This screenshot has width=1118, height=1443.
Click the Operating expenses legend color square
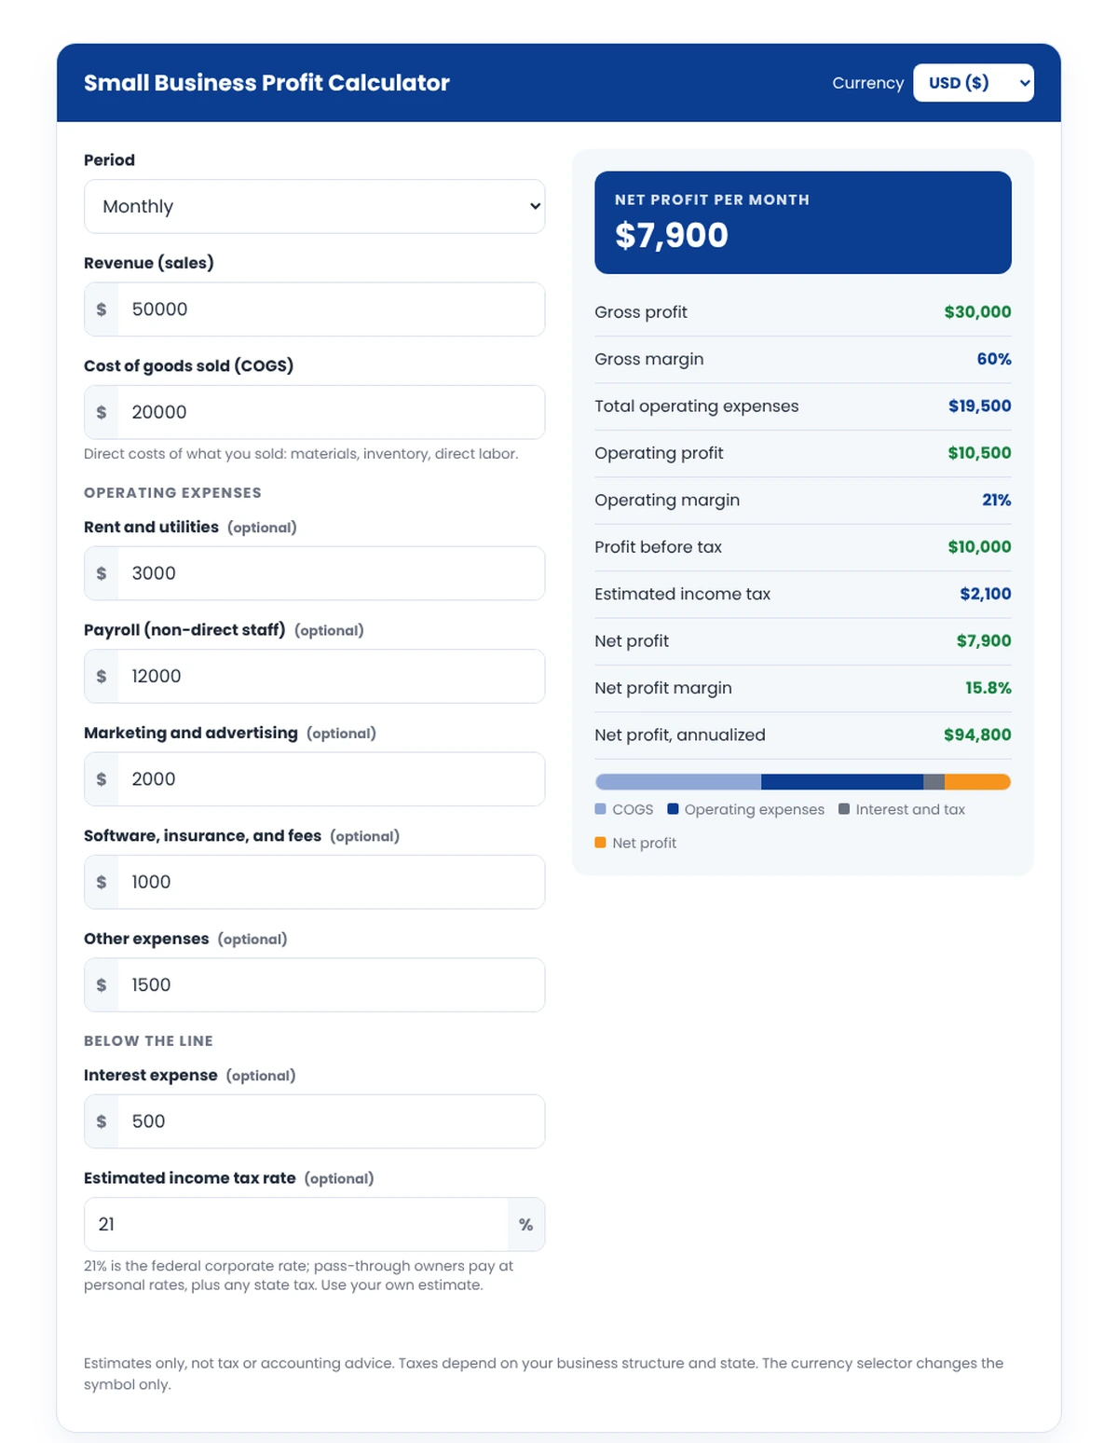pos(673,809)
